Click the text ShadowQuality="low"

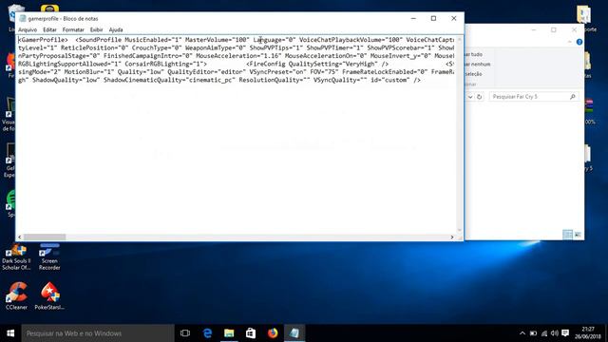(66, 80)
